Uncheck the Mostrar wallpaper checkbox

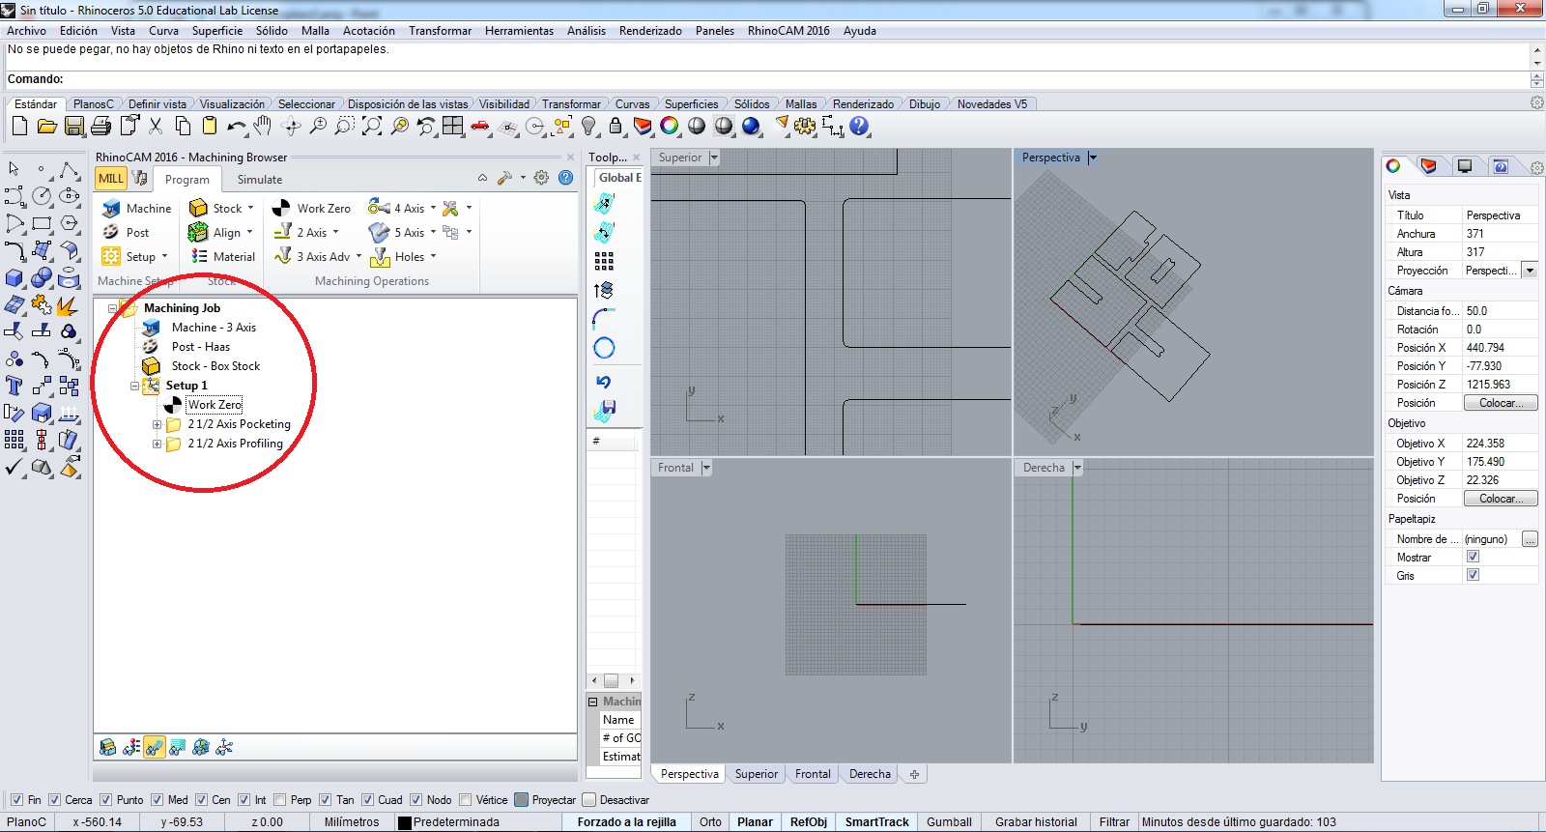pos(1473,557)
